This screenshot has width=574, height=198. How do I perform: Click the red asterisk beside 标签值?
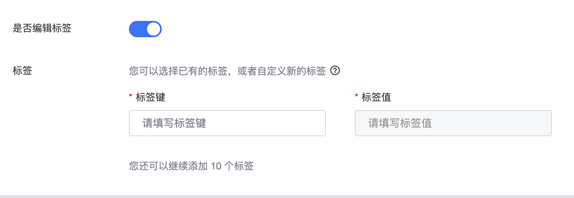click(x=356, y=97)
